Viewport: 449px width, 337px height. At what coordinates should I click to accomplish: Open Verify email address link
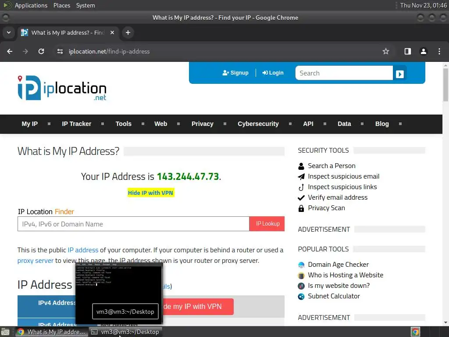click(338, 197)
